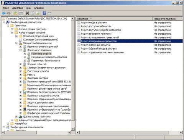Sort by the Политика column header
Viewport: 184px width, 140px height.
point(114,19)
